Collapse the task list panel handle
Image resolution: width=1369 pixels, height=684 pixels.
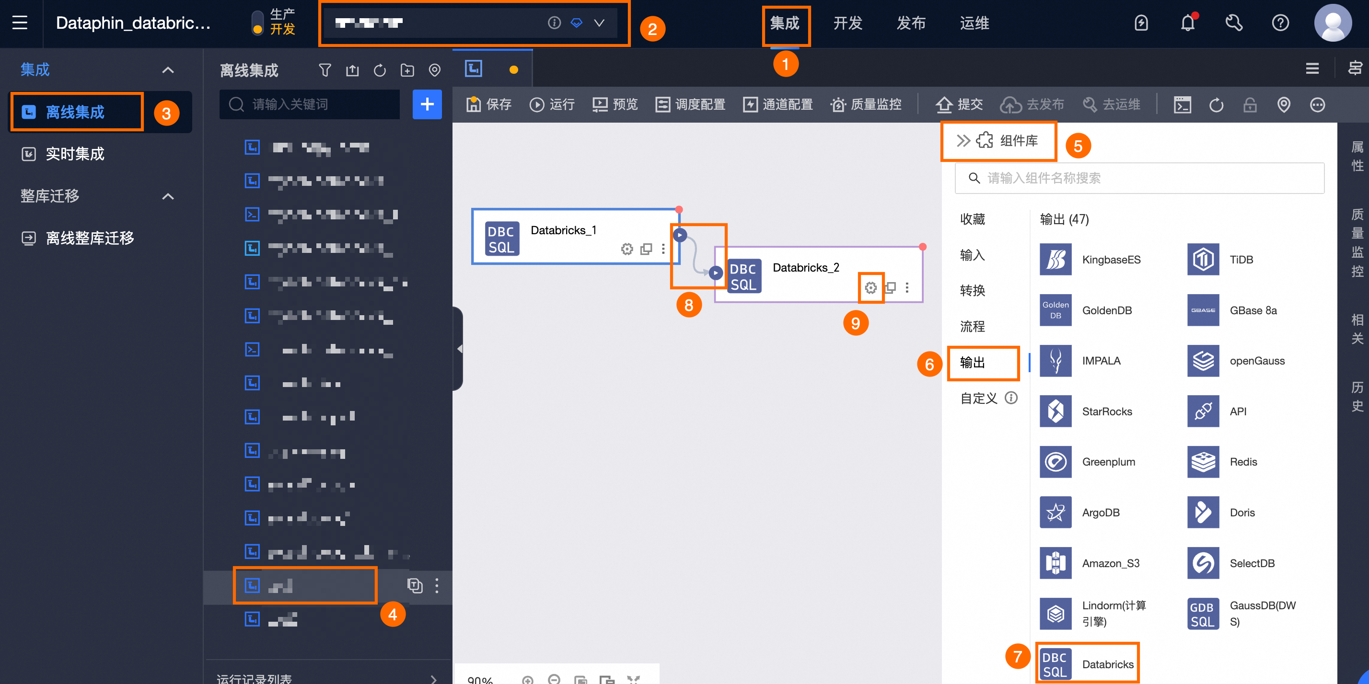coord(458,349)
